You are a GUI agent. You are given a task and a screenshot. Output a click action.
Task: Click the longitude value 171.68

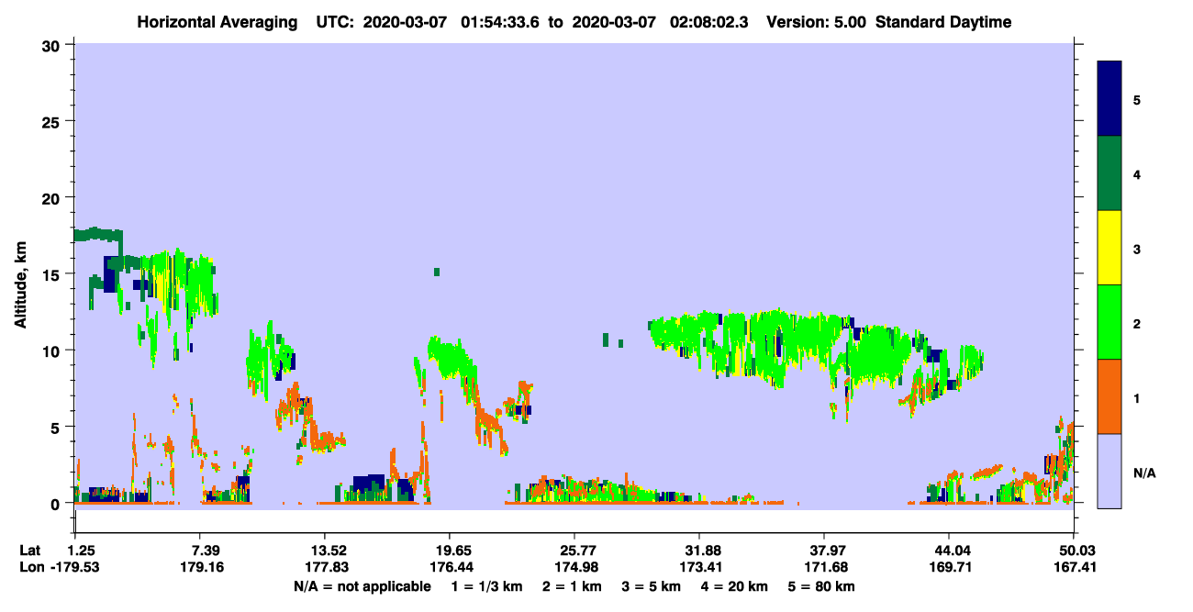[824, 567]
